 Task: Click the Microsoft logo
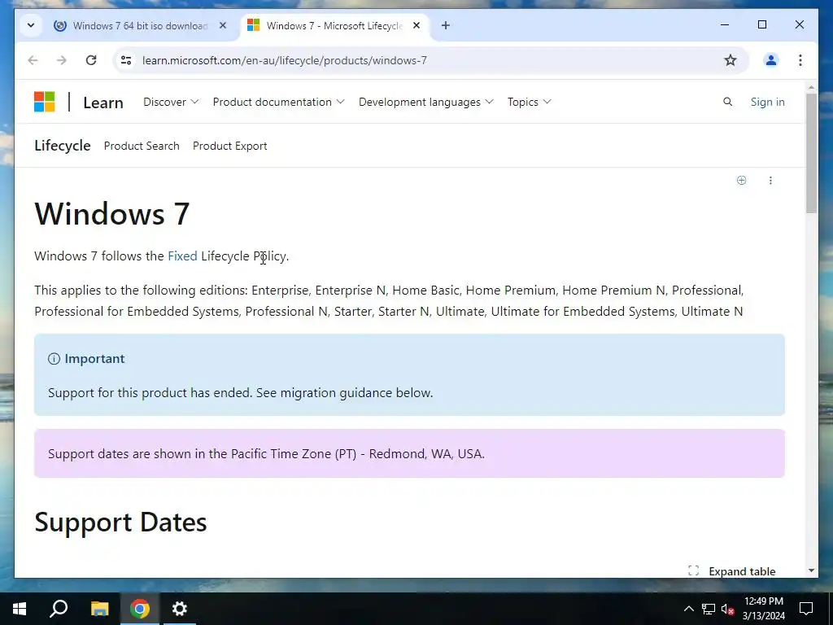(45, 102)
